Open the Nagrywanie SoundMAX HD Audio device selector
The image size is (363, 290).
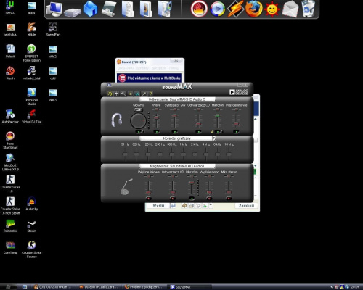177,166
